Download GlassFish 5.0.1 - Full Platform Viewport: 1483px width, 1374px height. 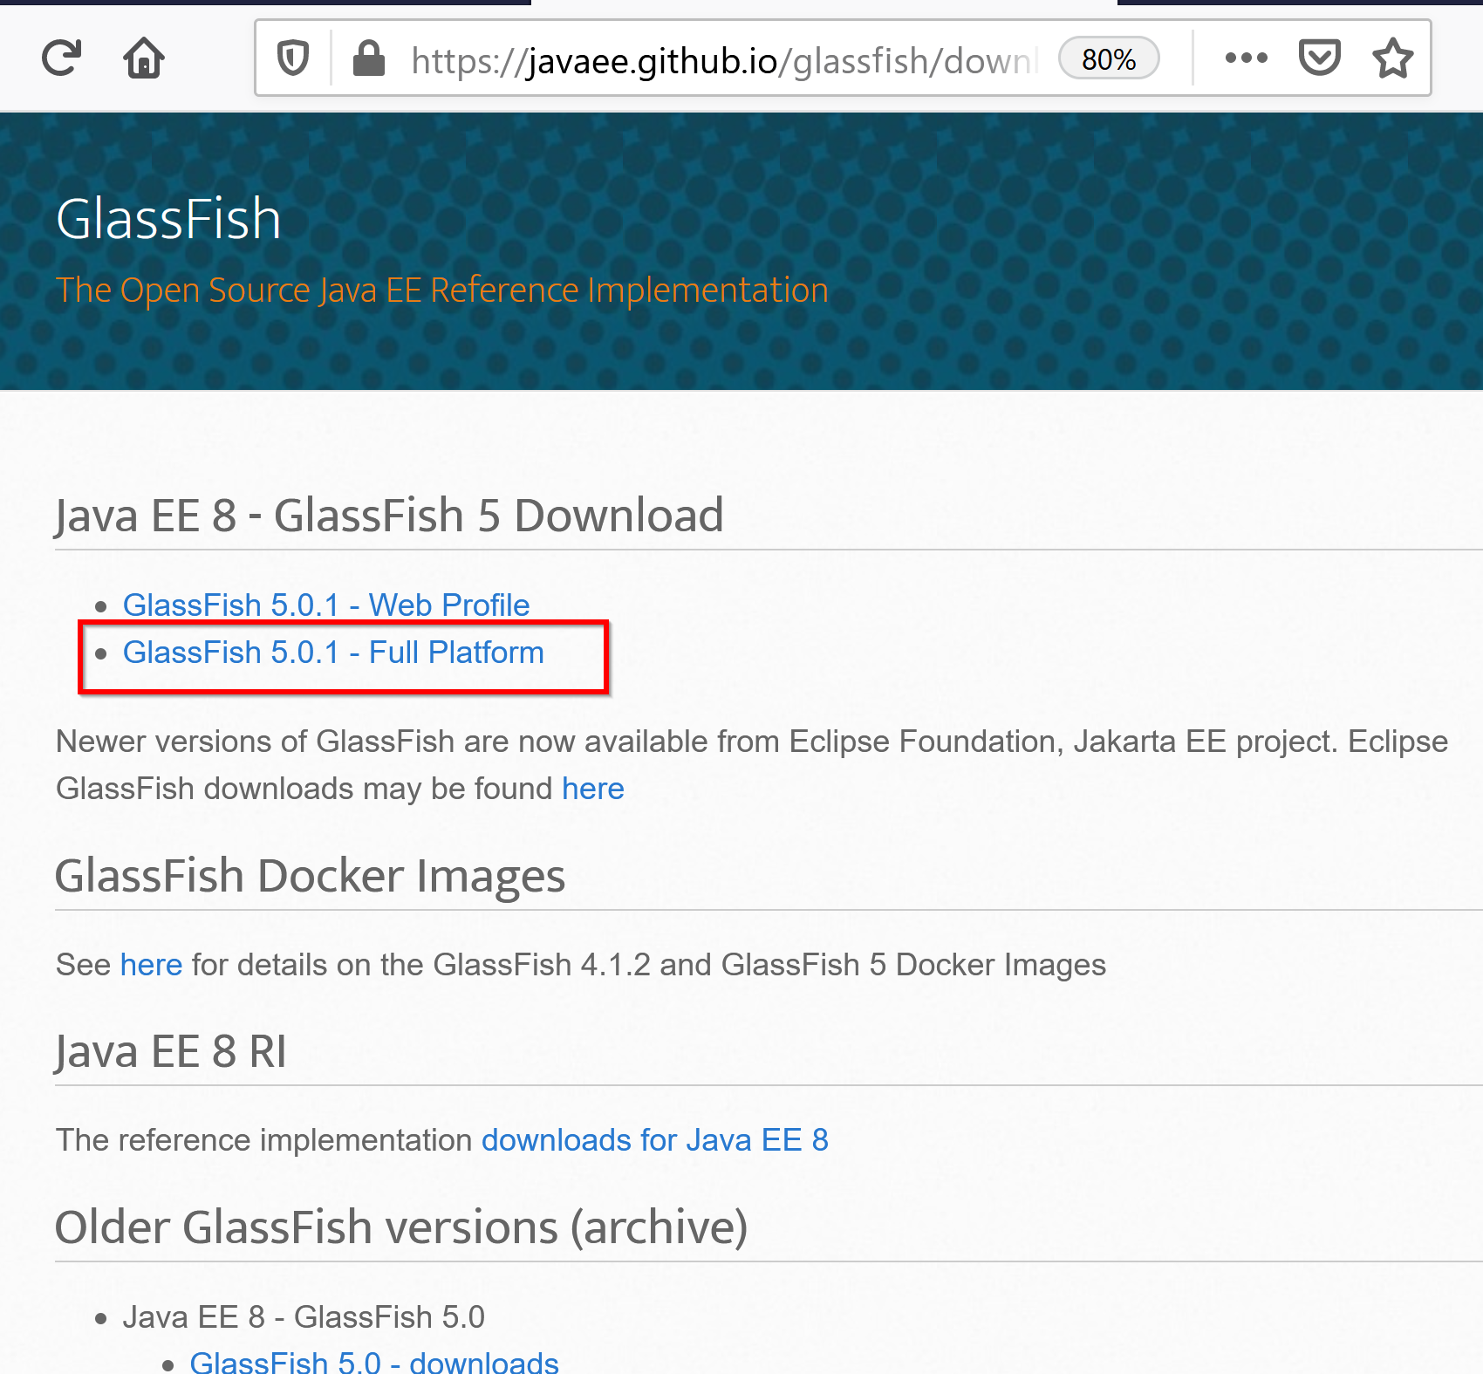(x=333, y=652)
